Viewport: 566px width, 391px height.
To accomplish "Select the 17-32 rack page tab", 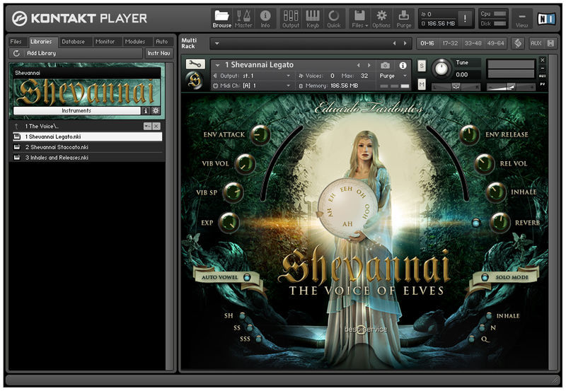I will (x=450, y=43).
